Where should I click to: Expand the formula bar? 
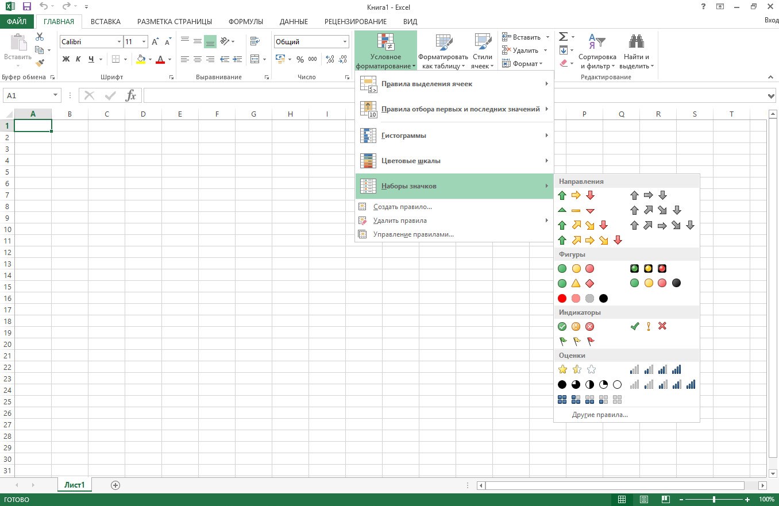click(x=772, y=96)
